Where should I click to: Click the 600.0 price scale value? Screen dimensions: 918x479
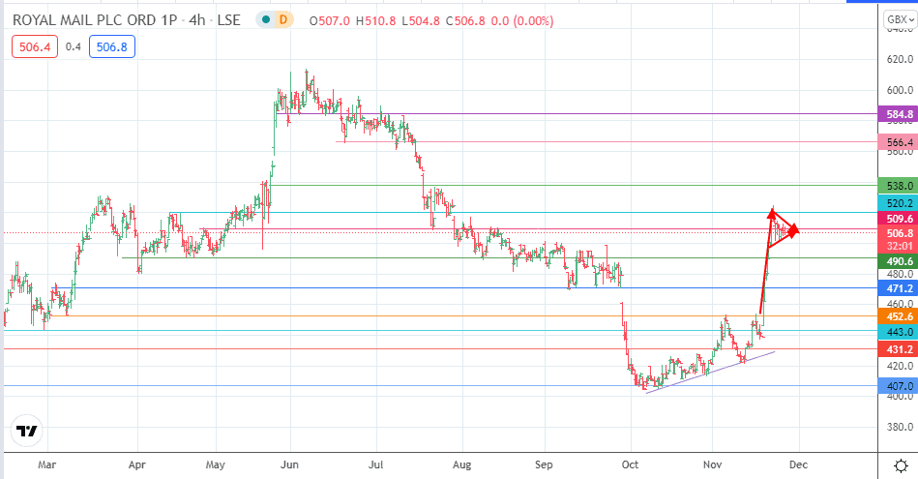(900, 90)
